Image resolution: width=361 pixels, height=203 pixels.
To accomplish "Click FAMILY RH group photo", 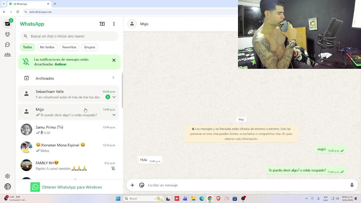I will 27,165.
